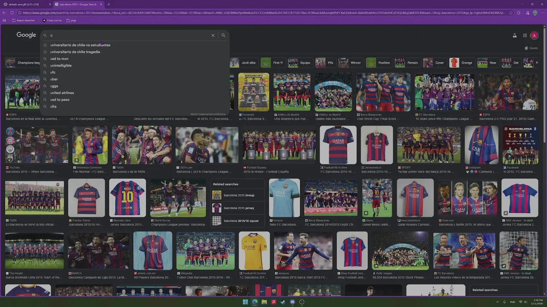Open Google Search Labs flask icon
Screen dimensions: 547x307
(515, 35)
